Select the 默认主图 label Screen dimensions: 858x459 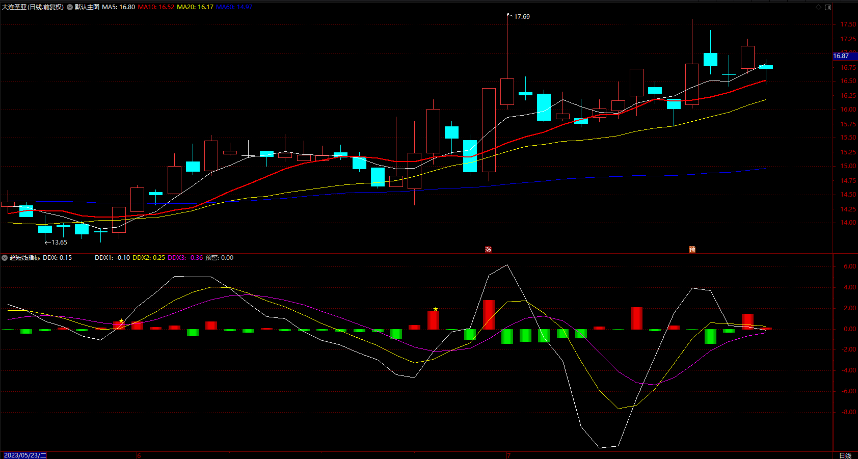[87, 7]
